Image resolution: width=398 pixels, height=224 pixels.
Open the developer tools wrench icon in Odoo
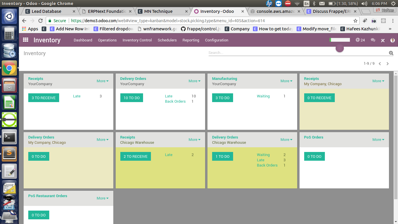[x=383, y=40]
